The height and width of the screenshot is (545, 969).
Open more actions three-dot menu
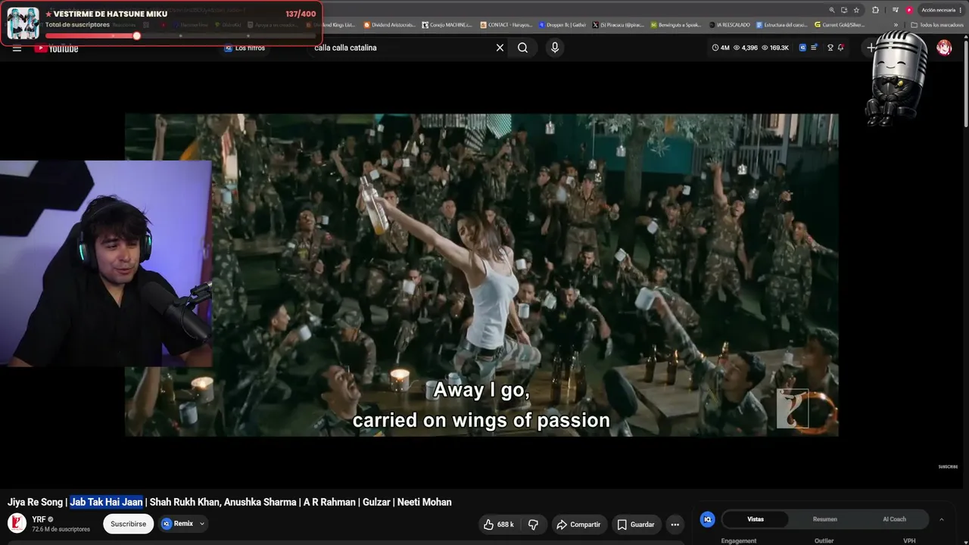675,525
